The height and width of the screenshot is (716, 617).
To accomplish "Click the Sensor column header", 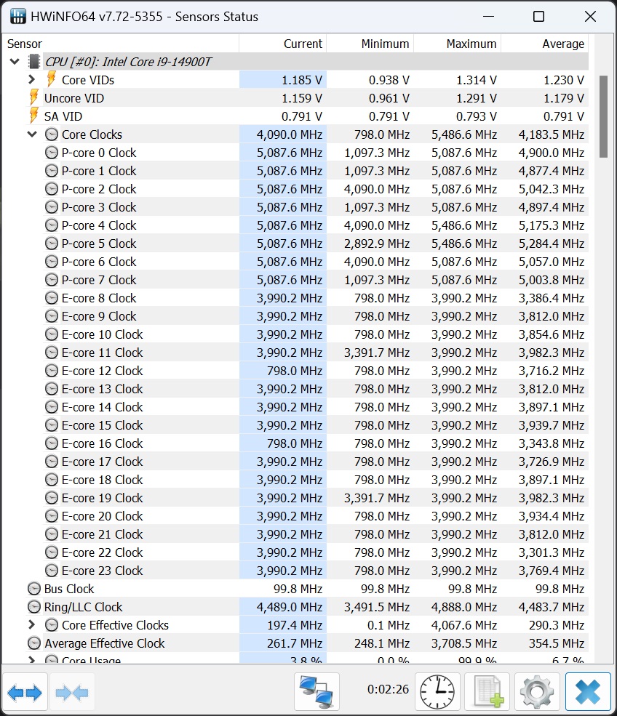I will (x=121, y=44).
